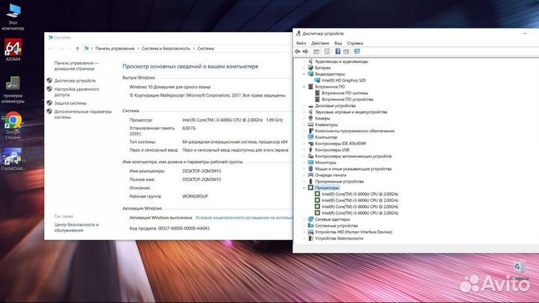This screenshot has width=539, height=303.
Task: Click the Back arrow in Device Manager toolbar
Action: (x=297, y=52)
